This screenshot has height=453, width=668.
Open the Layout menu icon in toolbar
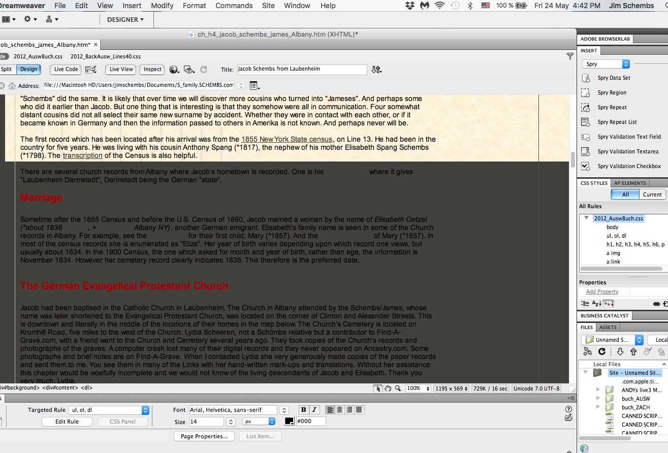tap(8, 19)
